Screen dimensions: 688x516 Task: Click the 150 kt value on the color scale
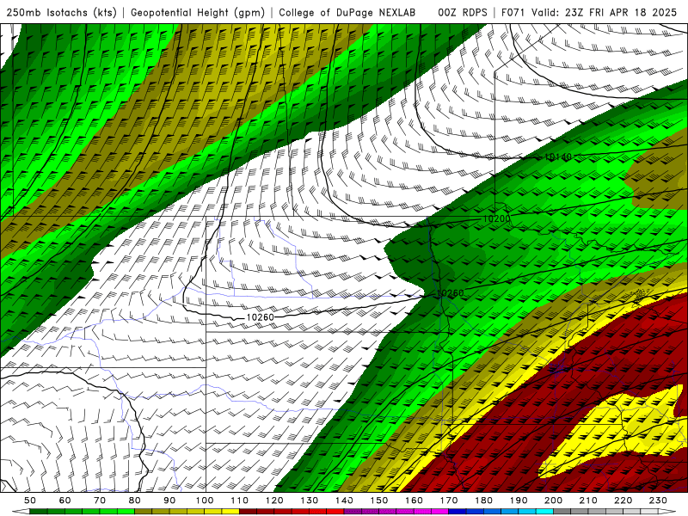click(378, 501)
